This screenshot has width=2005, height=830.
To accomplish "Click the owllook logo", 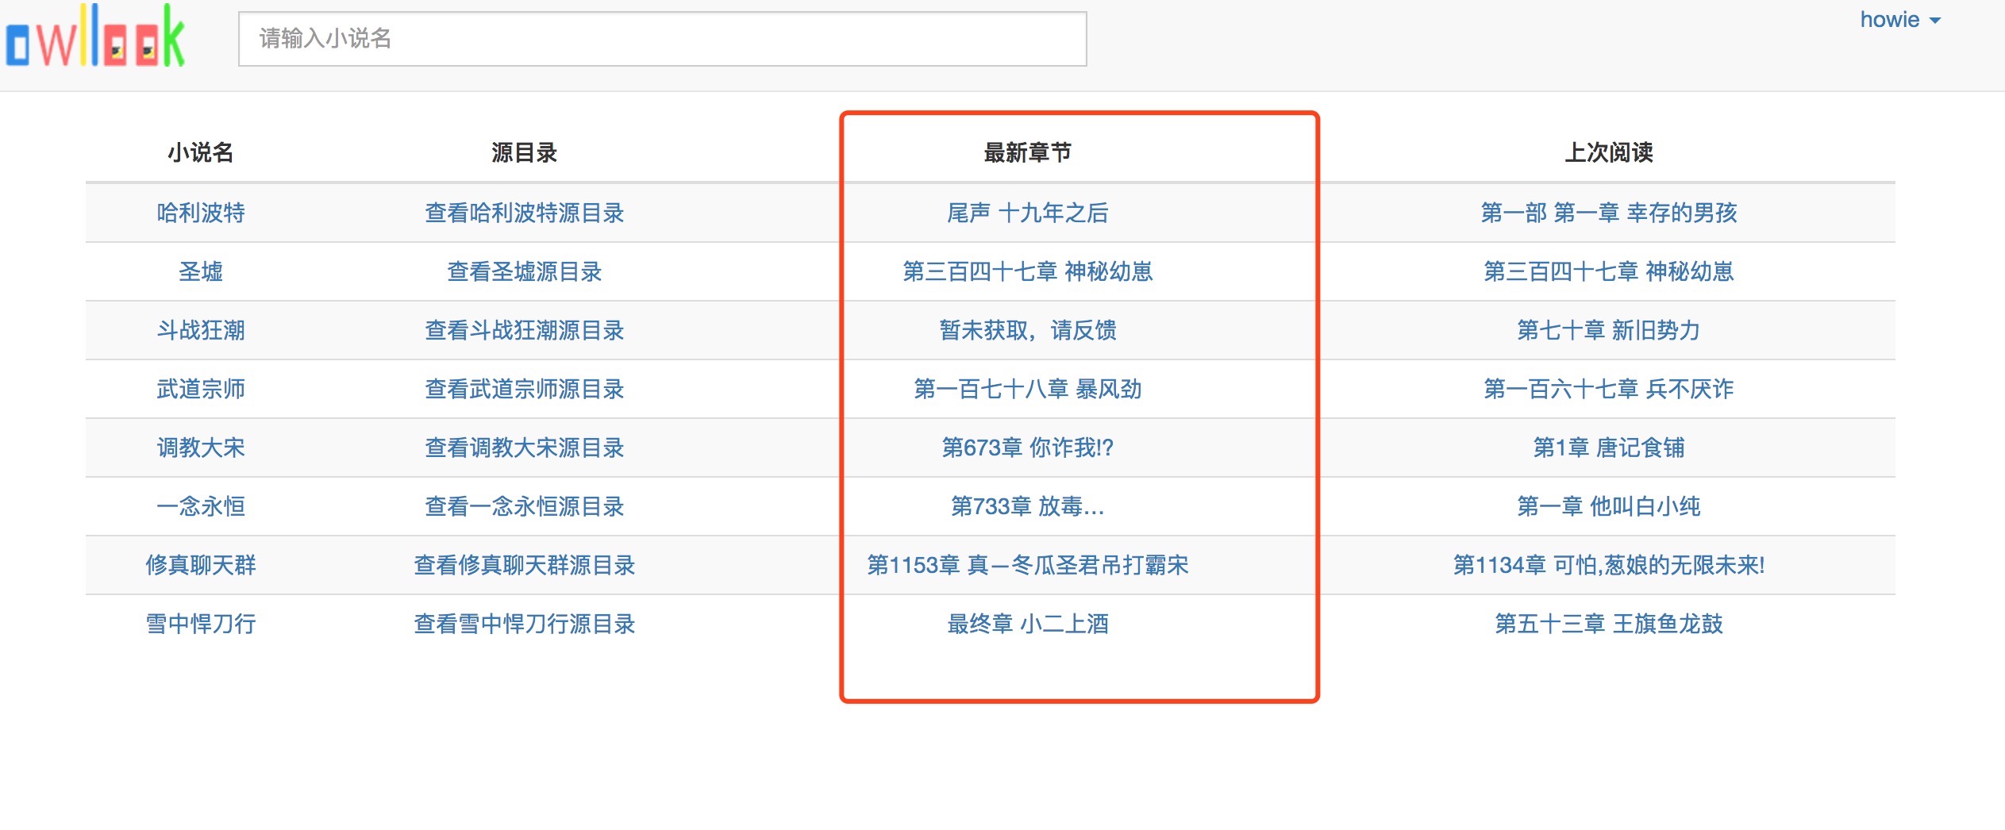I will click(x=95, y=38).
